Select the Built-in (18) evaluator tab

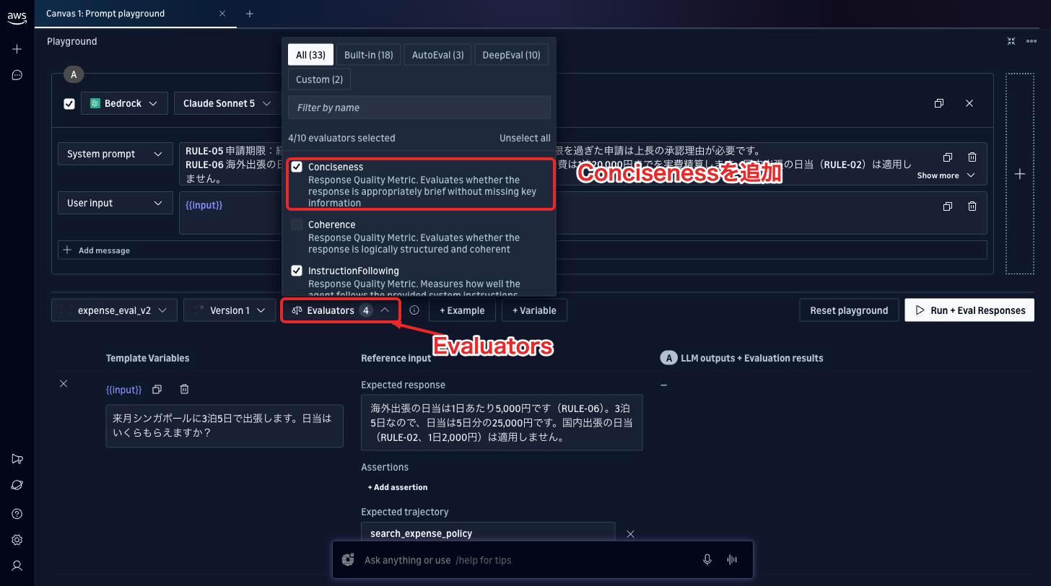tap(368, 55)
